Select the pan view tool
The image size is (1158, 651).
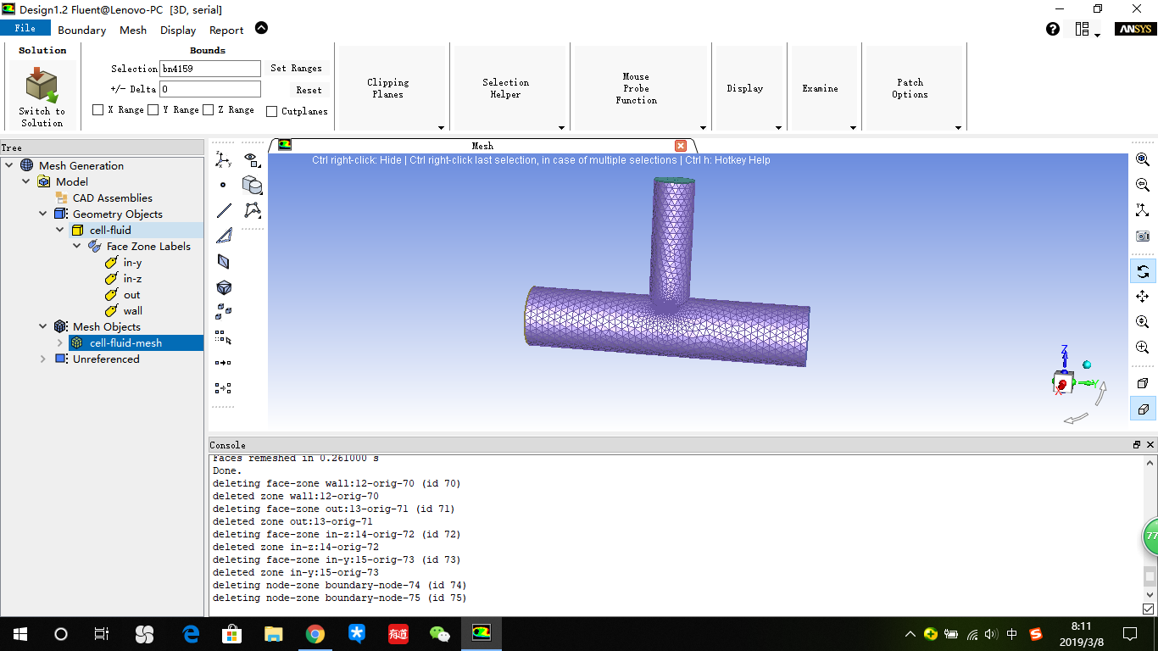click(x=1143, y=297)
